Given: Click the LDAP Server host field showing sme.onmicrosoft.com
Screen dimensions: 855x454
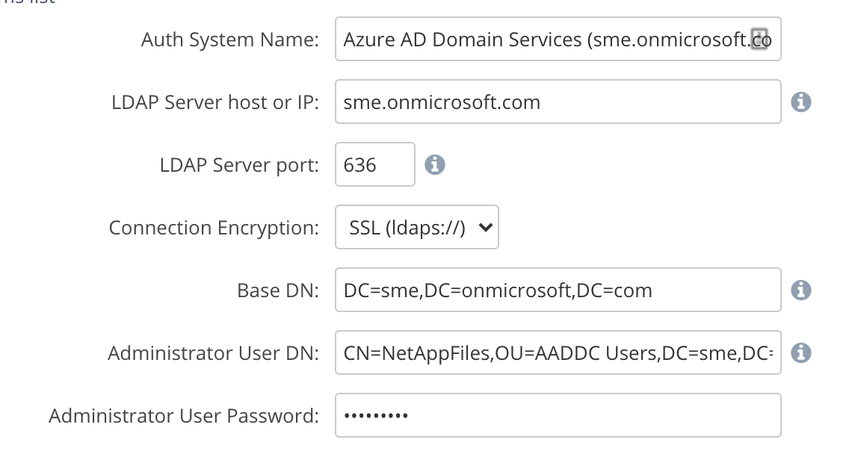Looking at the screenshot, I should tap(558, 102).
